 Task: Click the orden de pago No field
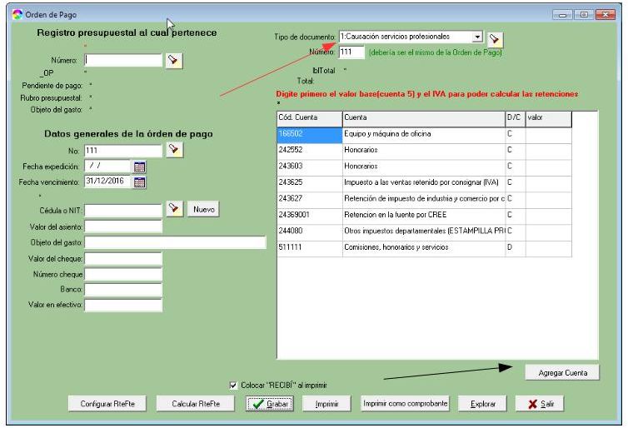pos(123,151)
